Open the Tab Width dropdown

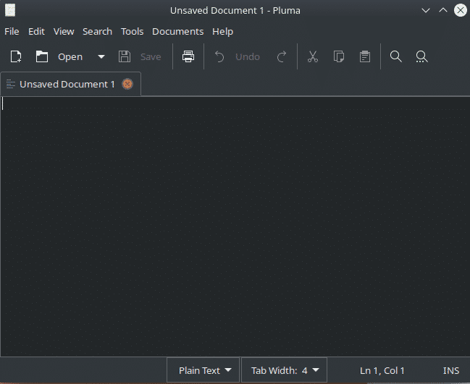coord(284,370)
